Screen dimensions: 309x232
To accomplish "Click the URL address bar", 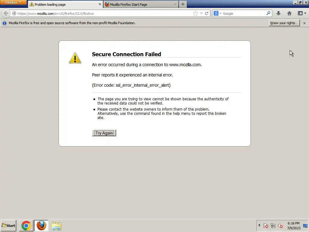I will click(x=104, y=13).
